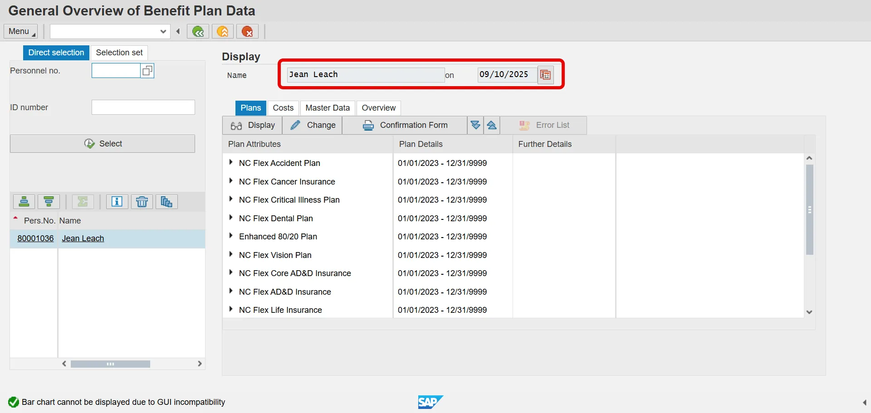Expand the NC Flex Accident Plan row
Image resolution: width=871 pixels, height=413 pixels.
(x=231, y=162)
